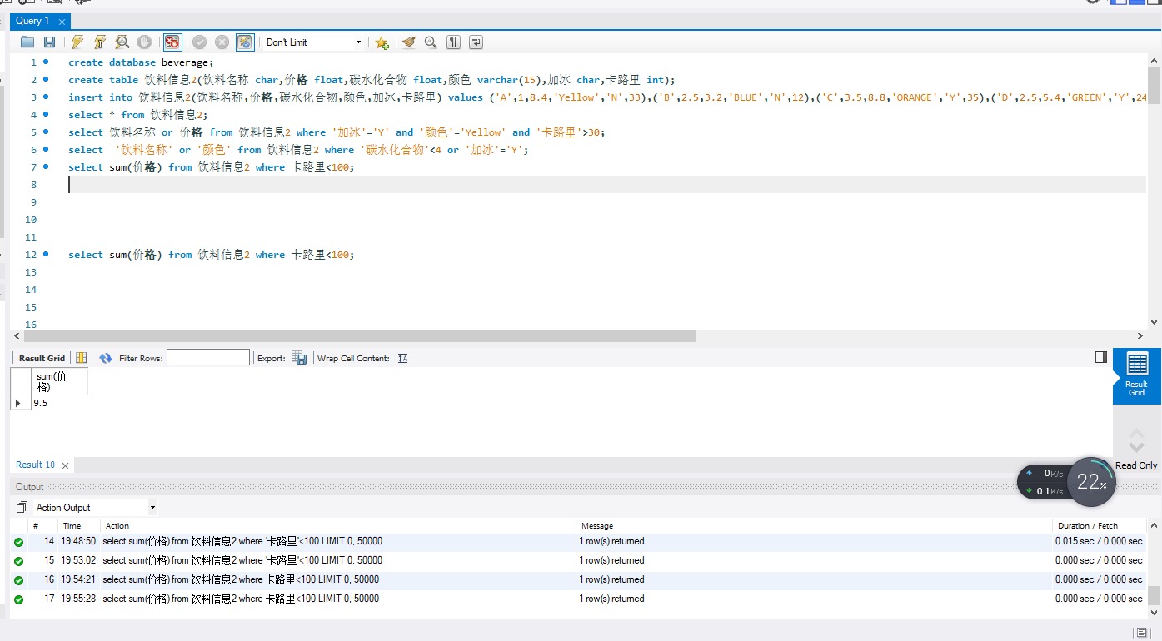The image size is (1162, 641).
Task: Toggle Wrap Cell Content icon
Action: [x=403, y=358]
